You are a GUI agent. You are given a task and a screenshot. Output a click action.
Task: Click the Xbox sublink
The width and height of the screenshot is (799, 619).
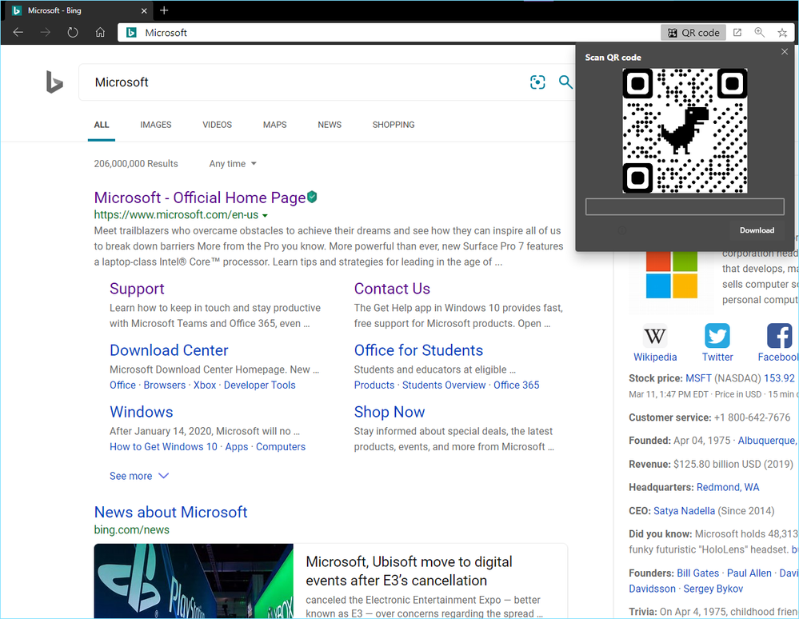(x=205, y=385)
